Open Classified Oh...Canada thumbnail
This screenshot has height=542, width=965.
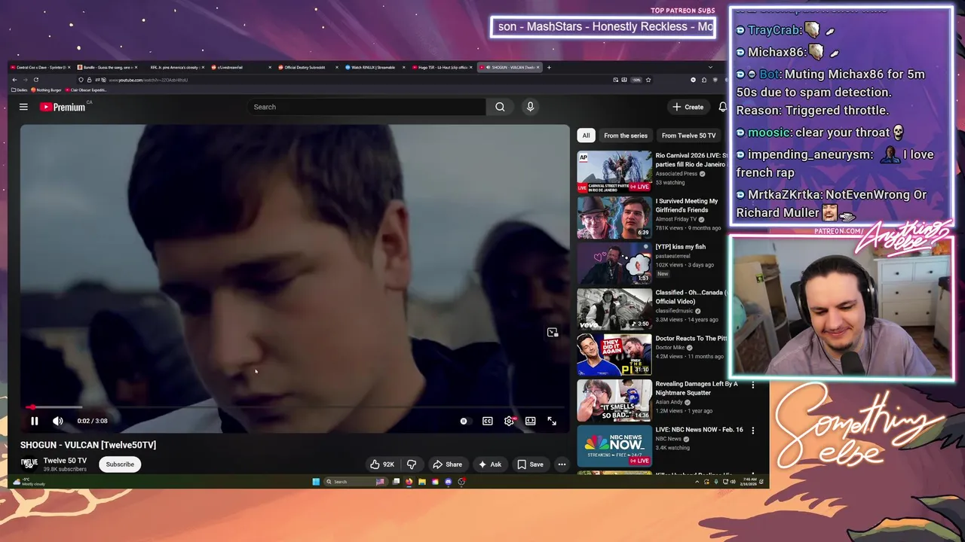[x=614, y=309]
